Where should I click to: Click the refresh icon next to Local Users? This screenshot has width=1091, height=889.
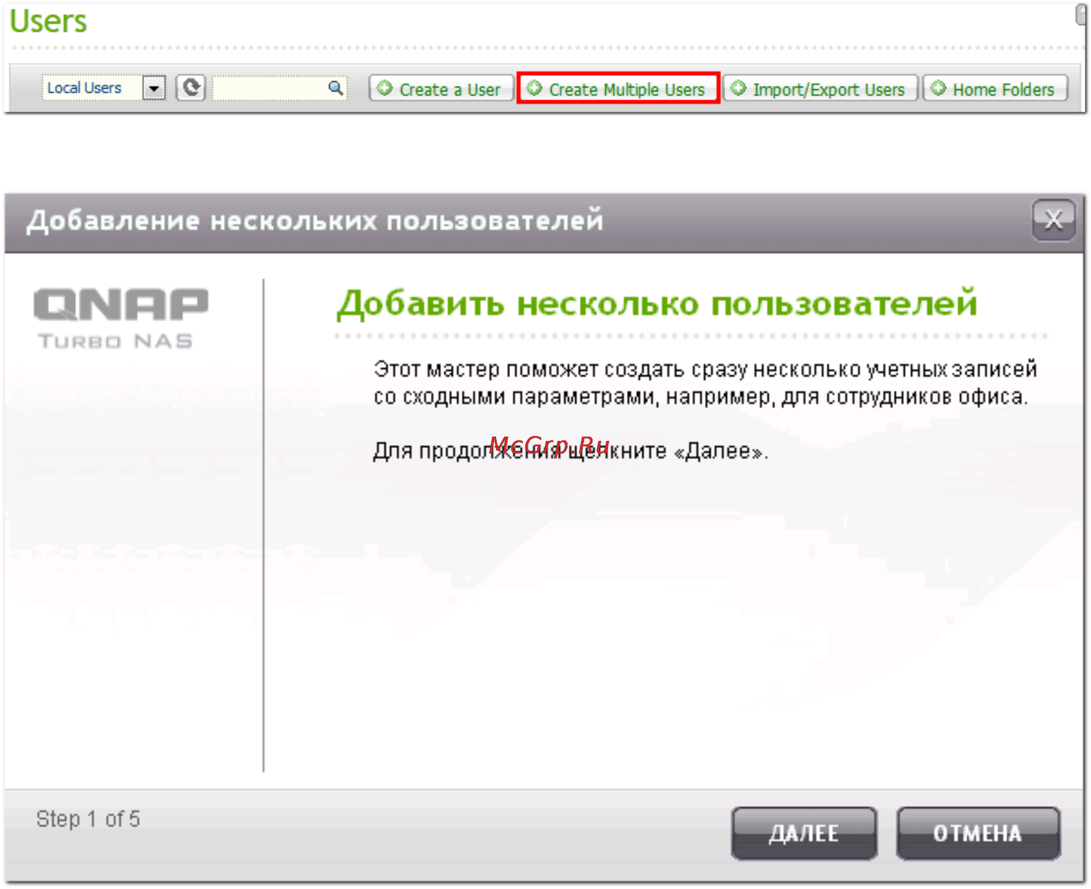pyautogui.click(x=191, y=88)
